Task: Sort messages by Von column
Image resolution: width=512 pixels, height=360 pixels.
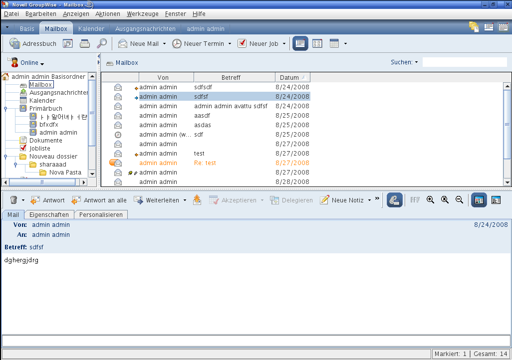Action: tap(166, 77)
